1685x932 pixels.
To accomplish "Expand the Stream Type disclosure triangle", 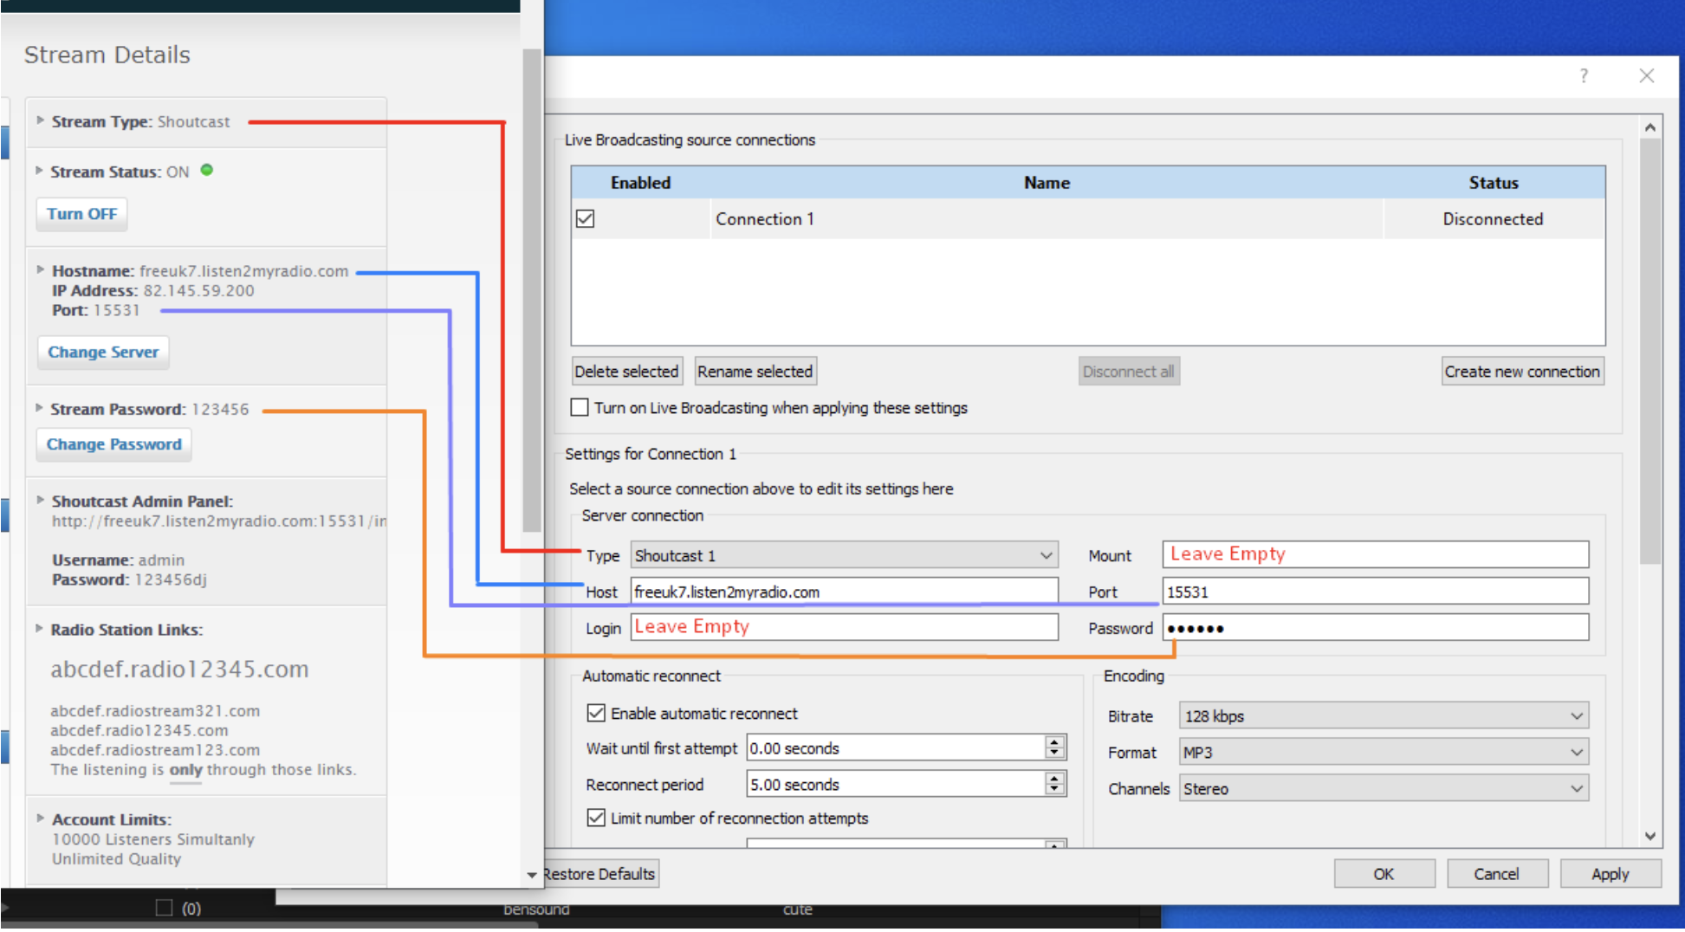I will click(x=40, y=121).
